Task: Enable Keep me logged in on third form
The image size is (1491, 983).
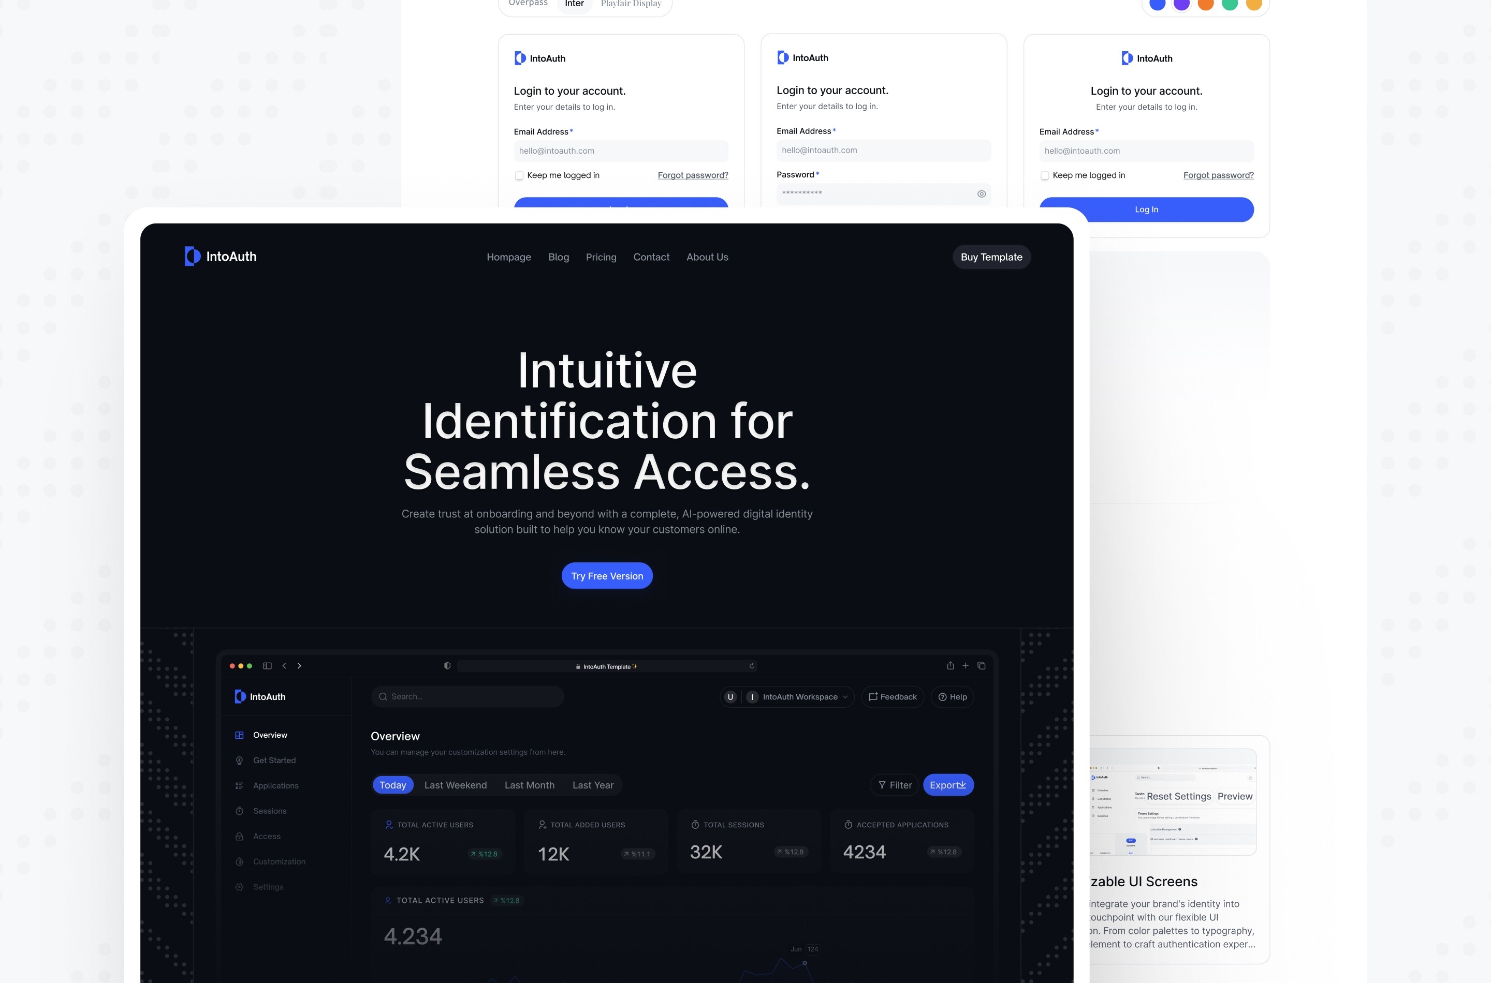Action: 1044,175
